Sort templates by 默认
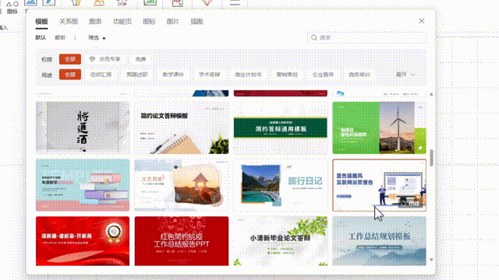 pyautogui.click(x=41, y=37)
